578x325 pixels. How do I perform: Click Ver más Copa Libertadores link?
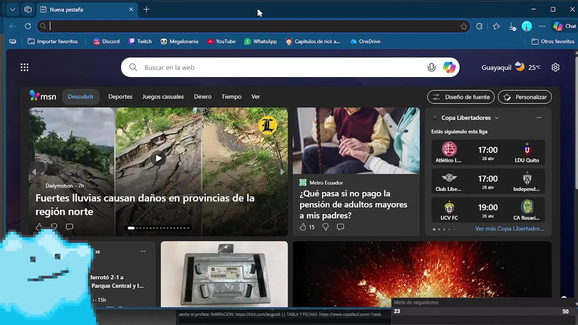[x=509, y=229]
